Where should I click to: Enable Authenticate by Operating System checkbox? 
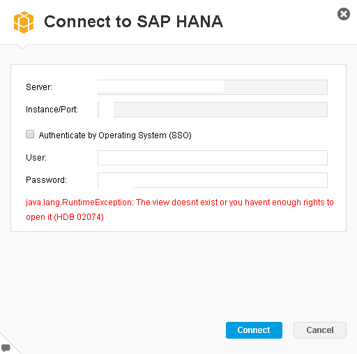(x=30, y=134)
